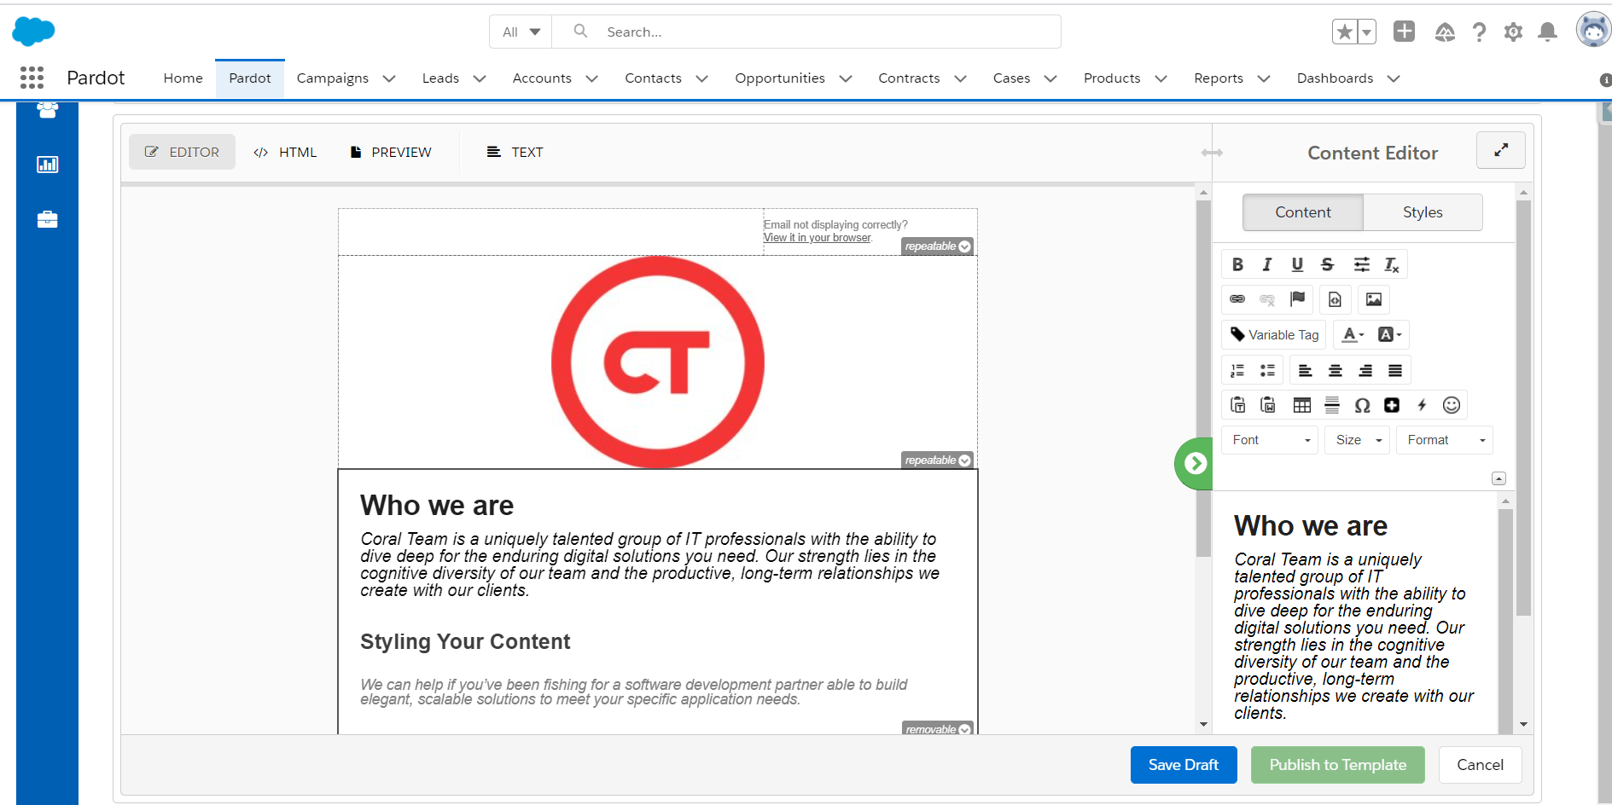Toggle underline formatting
The width and height of the screenshot is (1612, 805).
click(1297, 264)
